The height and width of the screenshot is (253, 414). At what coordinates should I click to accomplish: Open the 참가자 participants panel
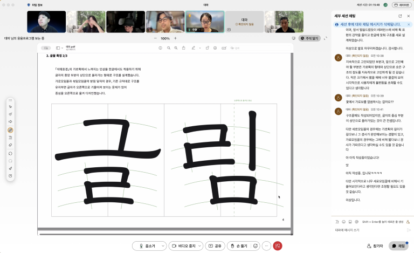click(375, 246)
